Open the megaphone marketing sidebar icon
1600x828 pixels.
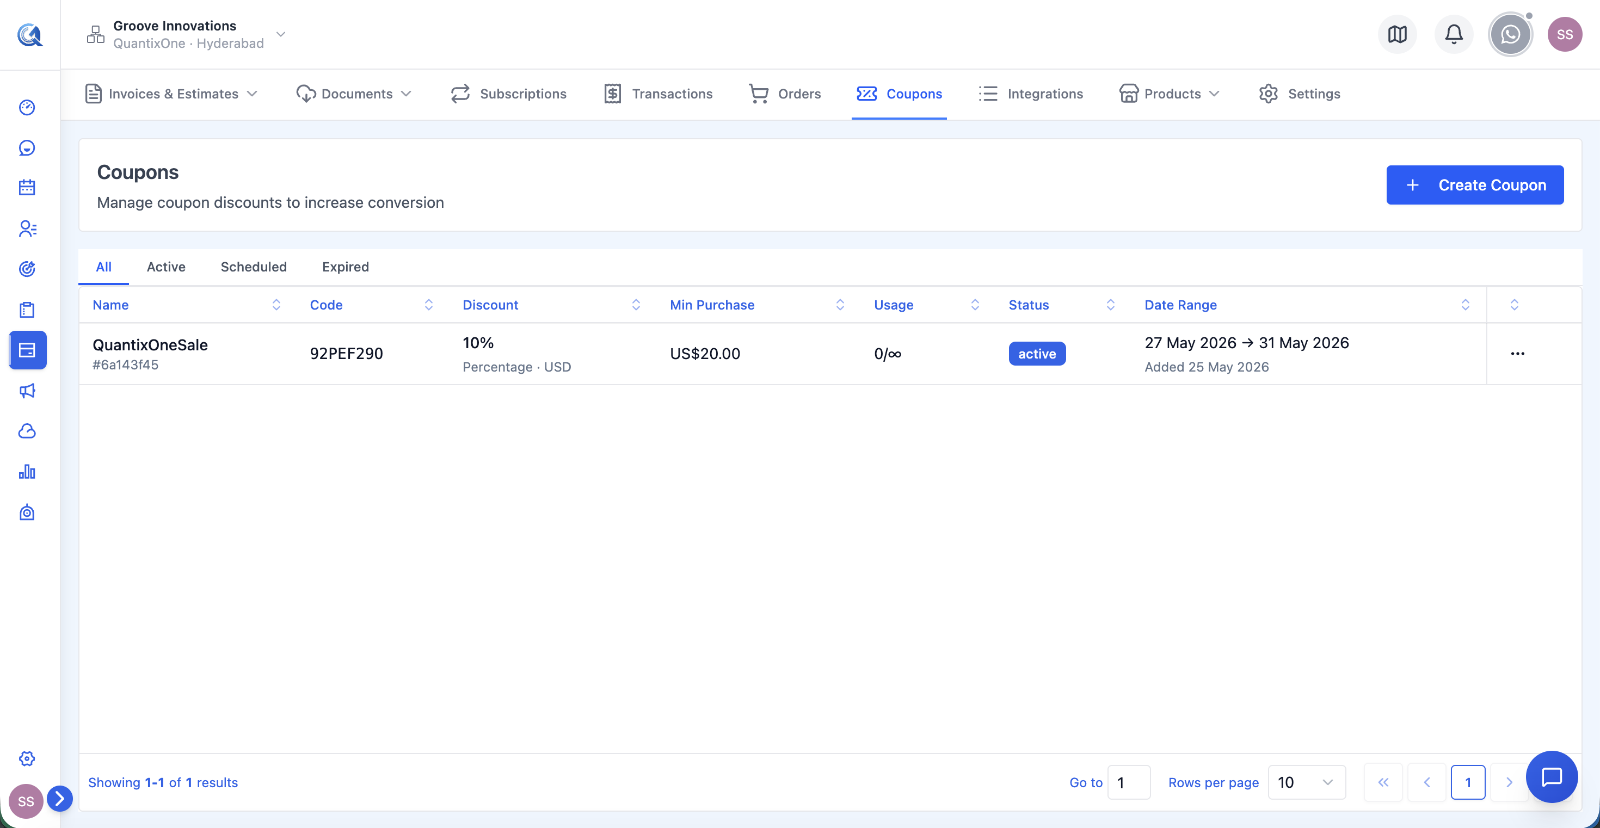pyautogui.click(x=27, y=391)
